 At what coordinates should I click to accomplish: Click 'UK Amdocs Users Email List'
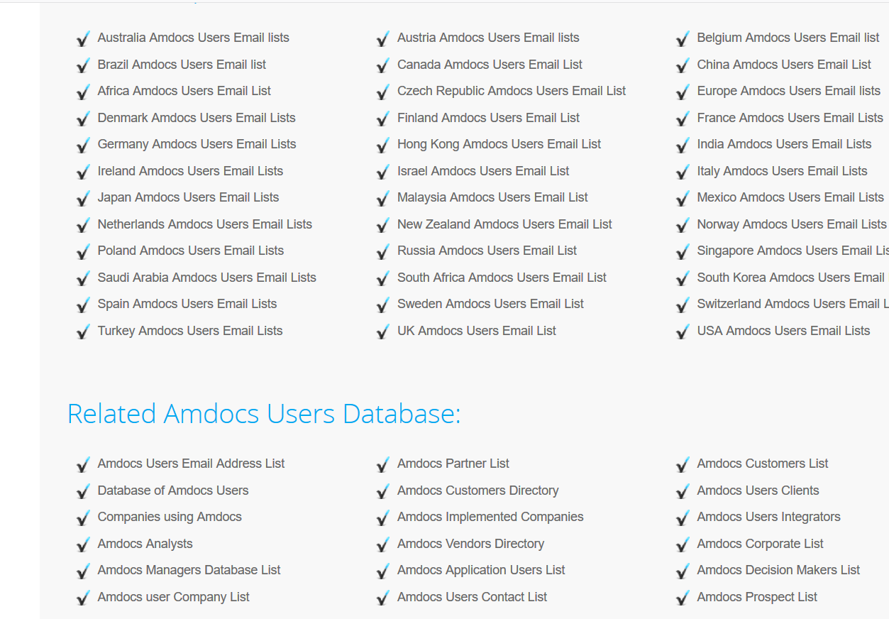477,331
